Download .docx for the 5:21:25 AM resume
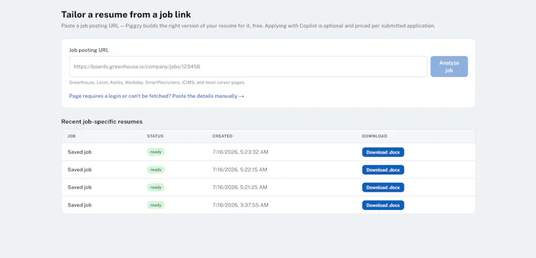 click(x=383, y=187)
